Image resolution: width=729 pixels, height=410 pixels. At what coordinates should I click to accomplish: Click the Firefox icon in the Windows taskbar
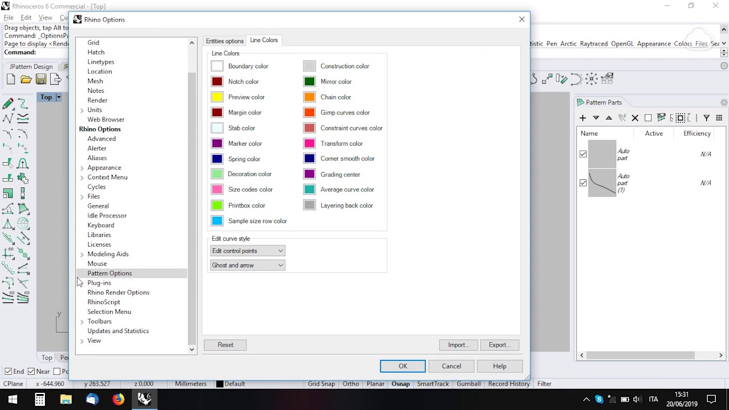point(118,399)
